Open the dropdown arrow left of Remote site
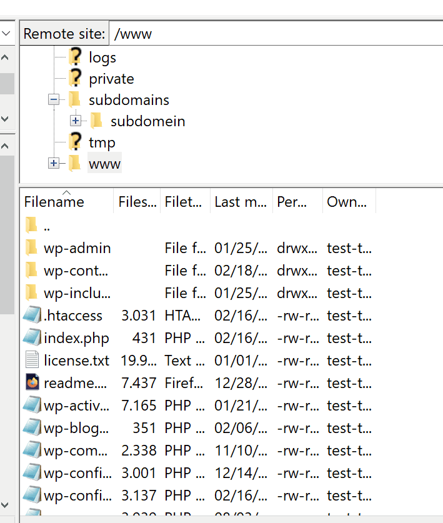The image size is (443, 523). click(6, 33)
